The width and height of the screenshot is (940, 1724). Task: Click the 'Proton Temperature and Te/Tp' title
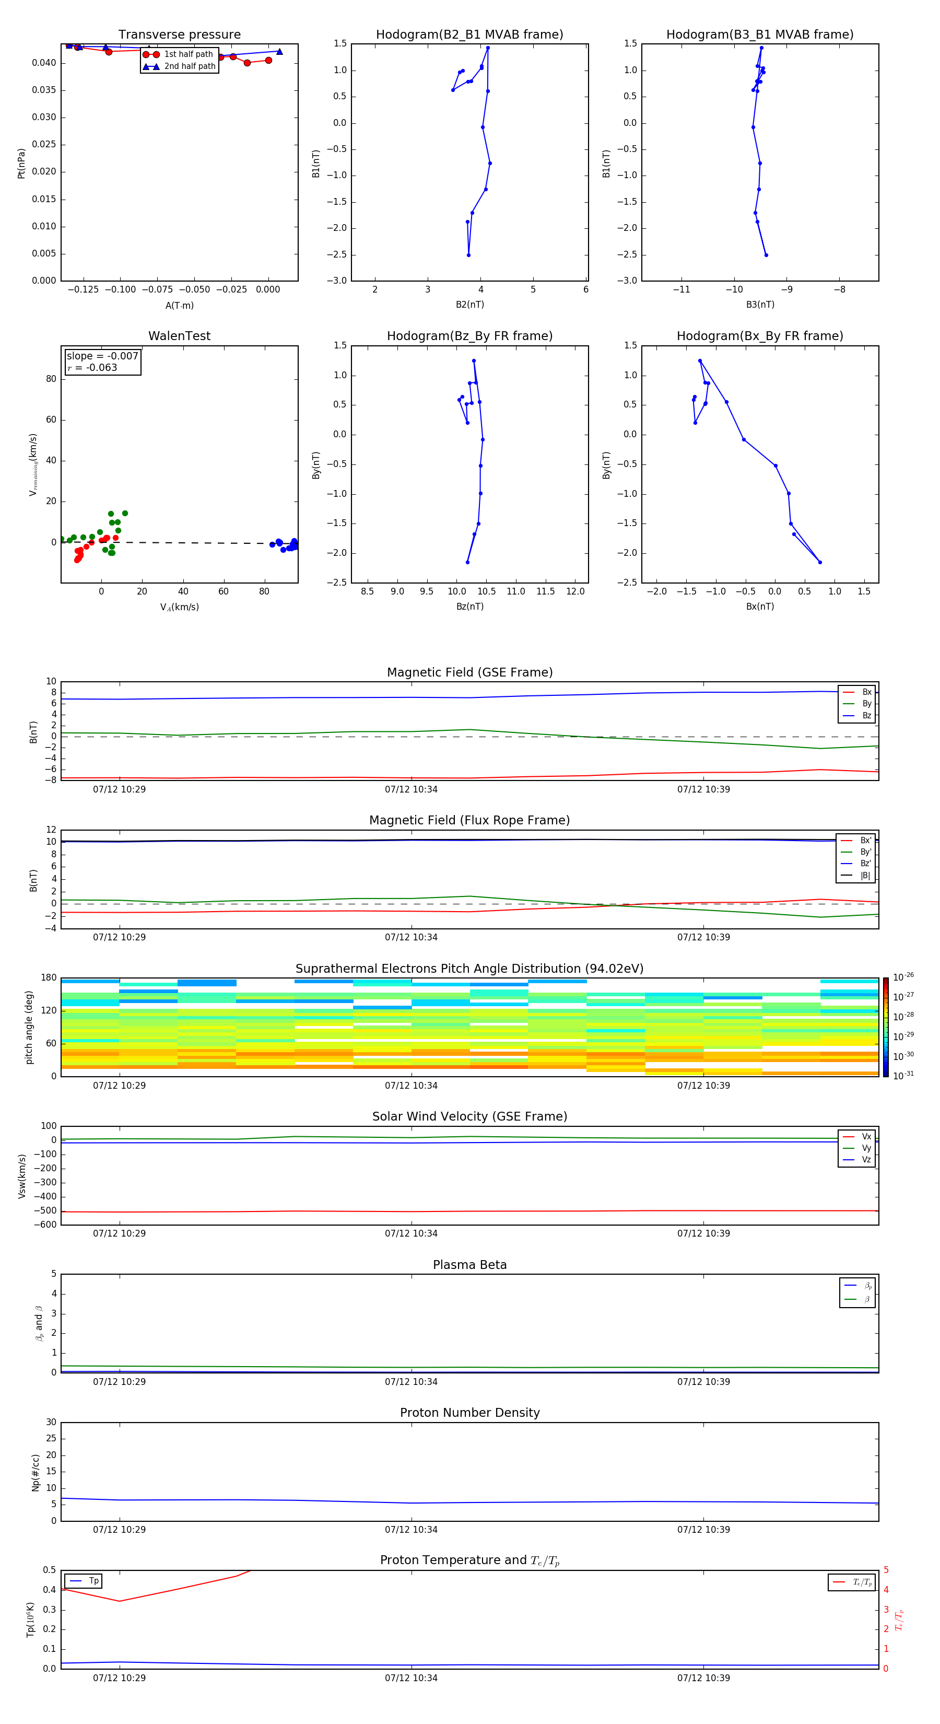click(469, 1560)
